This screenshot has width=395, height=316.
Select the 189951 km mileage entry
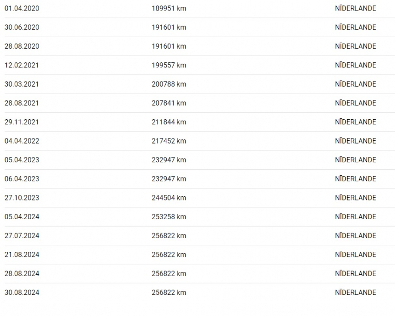169,8
